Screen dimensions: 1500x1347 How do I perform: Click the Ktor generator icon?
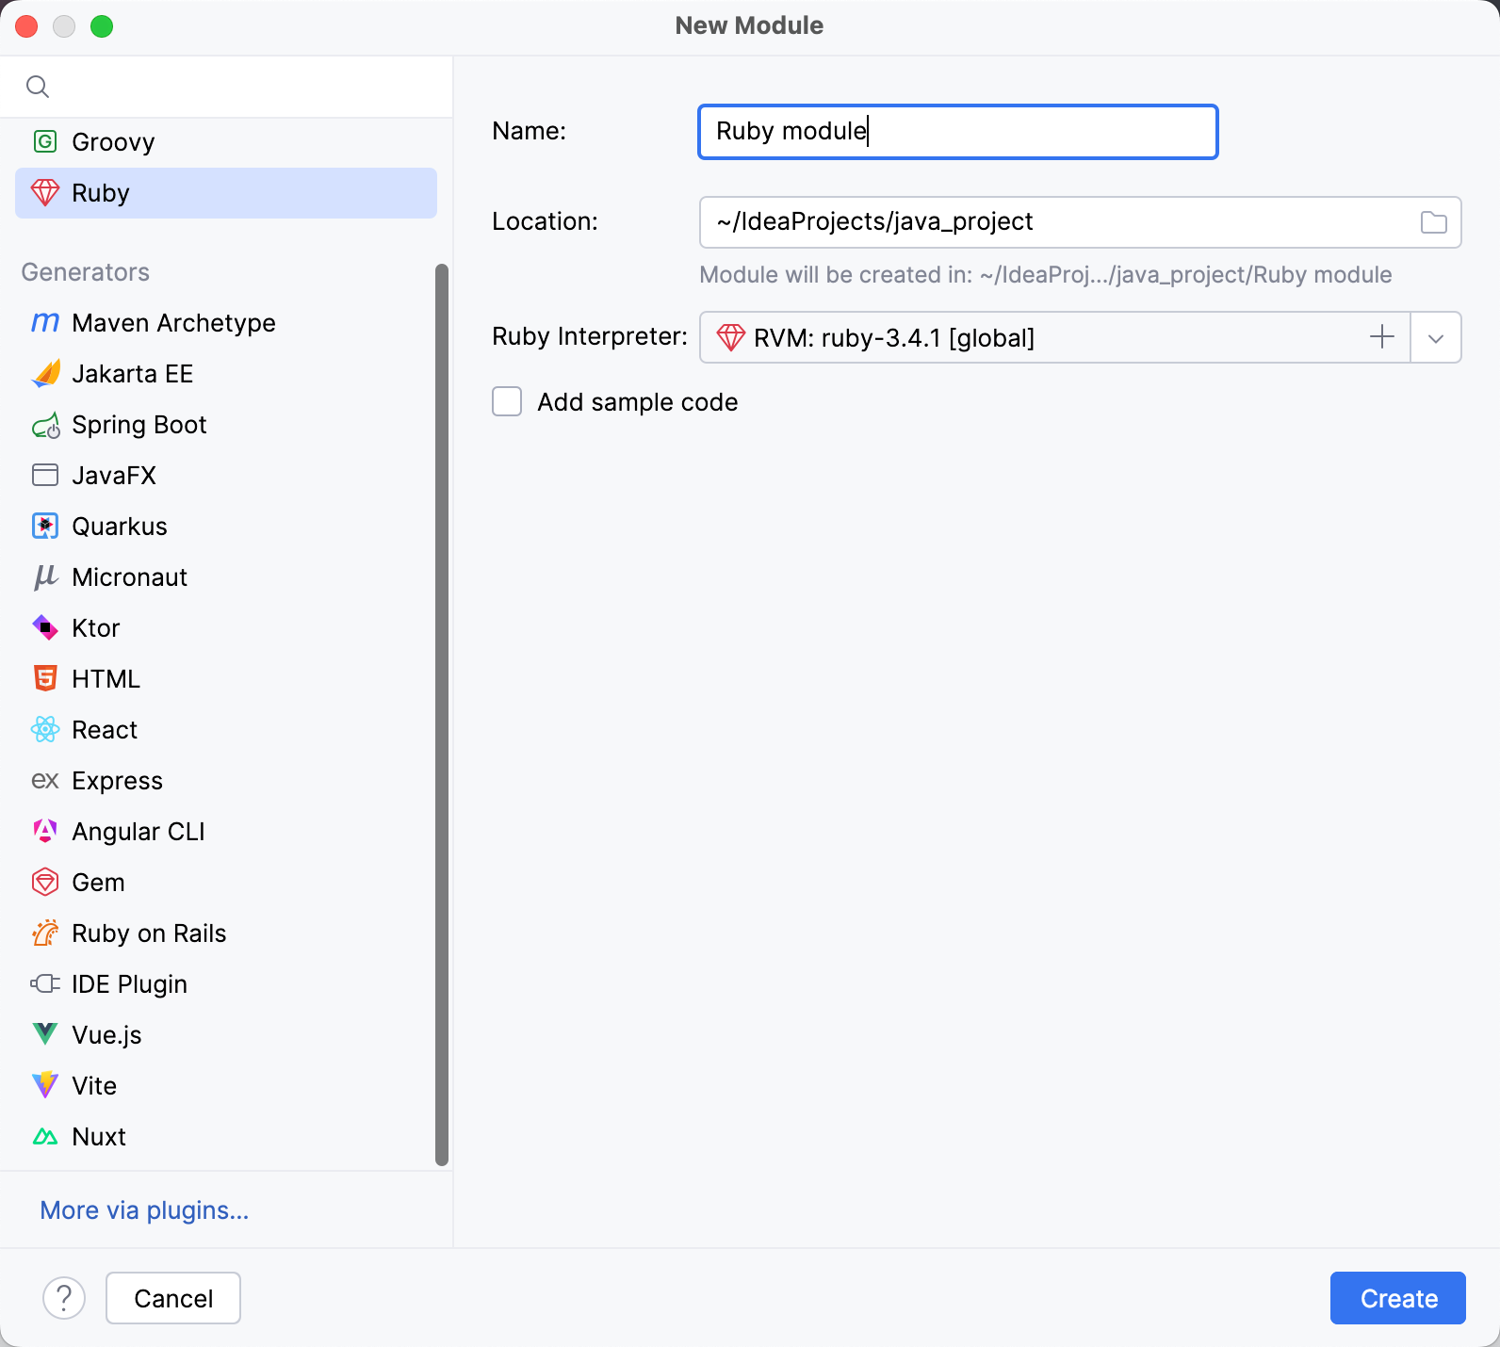click(45, 628)
